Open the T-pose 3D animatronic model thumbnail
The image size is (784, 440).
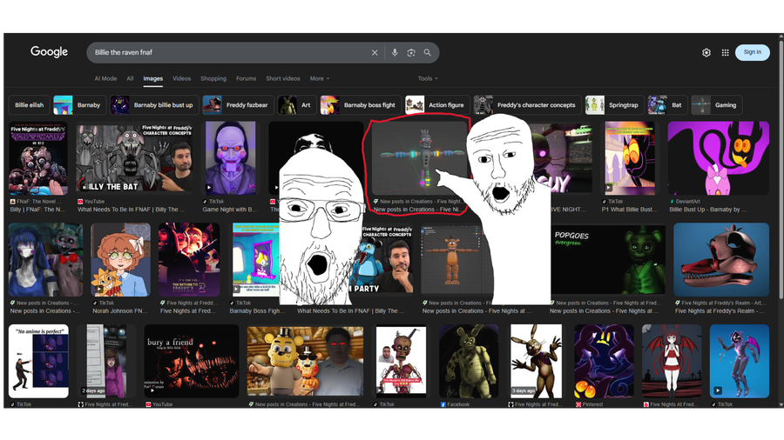pyautogui.click(x=418, y=158)
